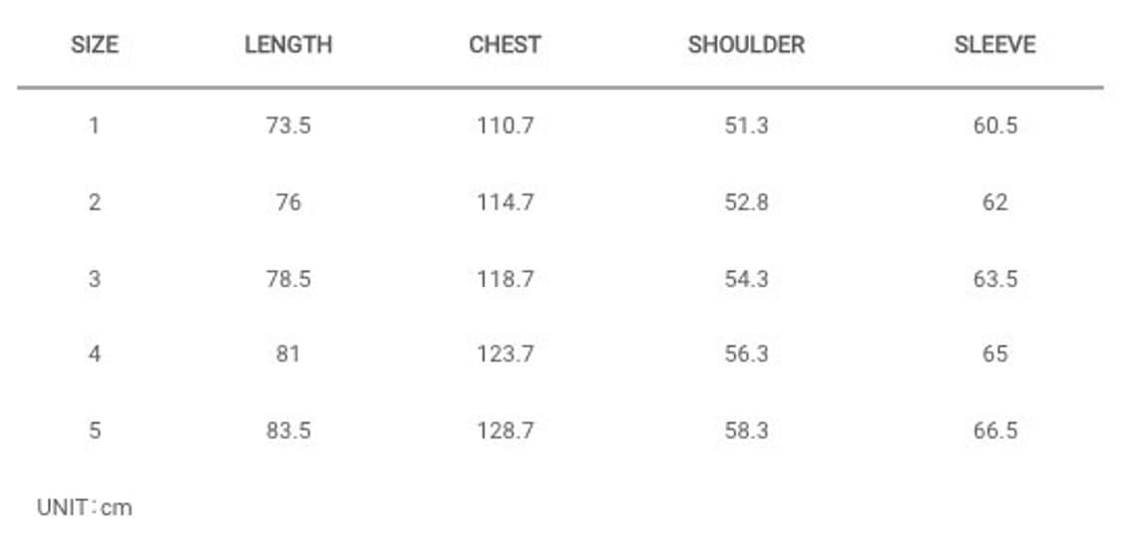Select size 2 row label
The height and width of the screenshot is (546, 1122).
coord(95,202)
